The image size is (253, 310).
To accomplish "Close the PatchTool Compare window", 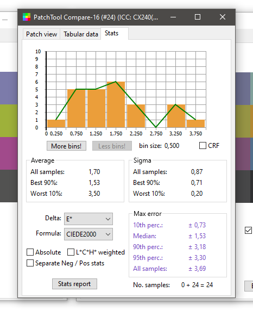I will point(223,17).
